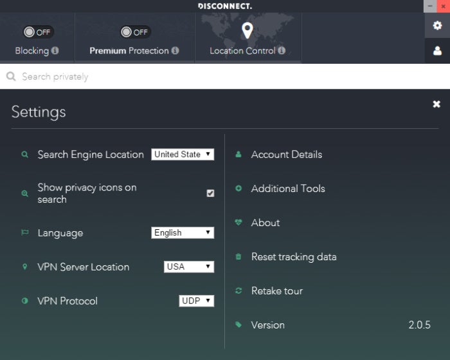Toggle the Blocking switch on
This screenshot has height=360, width=450.
coord(38,32)
